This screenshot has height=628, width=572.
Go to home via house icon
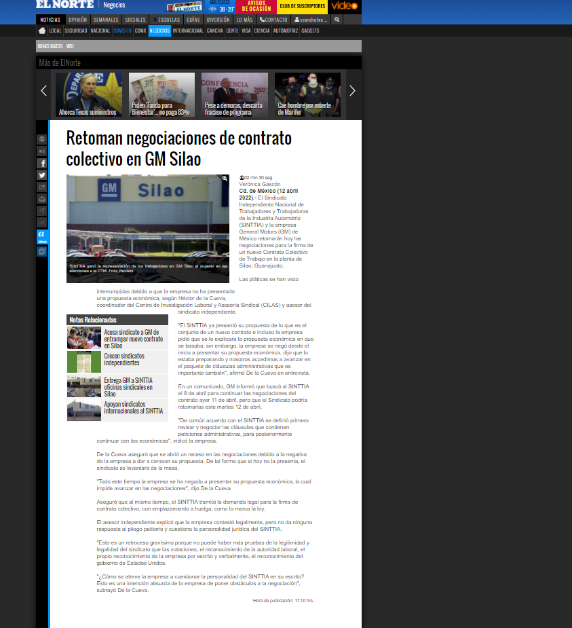(x=41, y=31)
